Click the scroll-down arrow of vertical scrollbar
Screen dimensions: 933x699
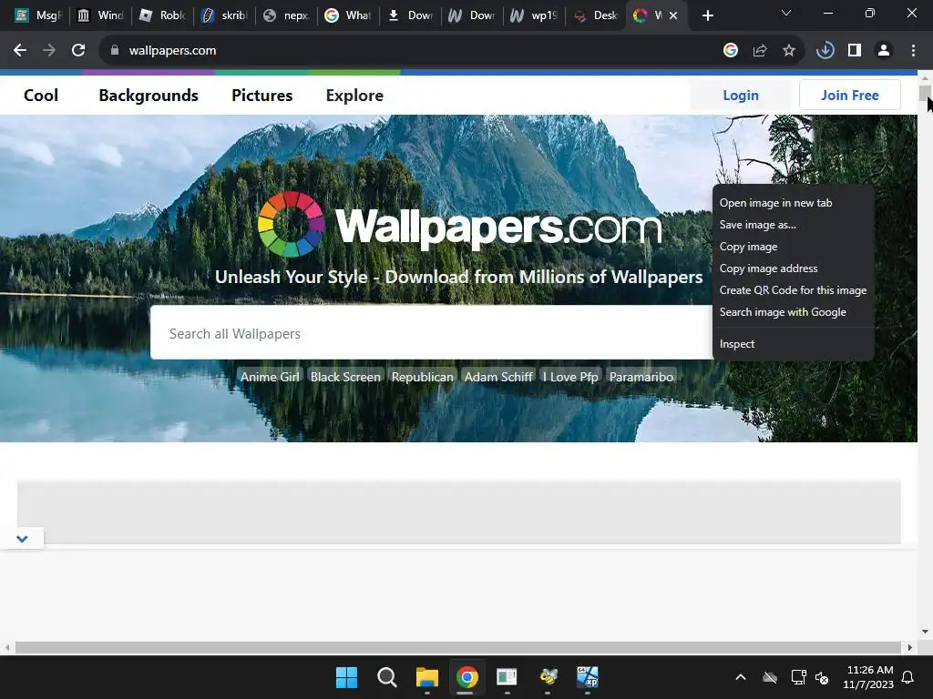click(925, 632)
